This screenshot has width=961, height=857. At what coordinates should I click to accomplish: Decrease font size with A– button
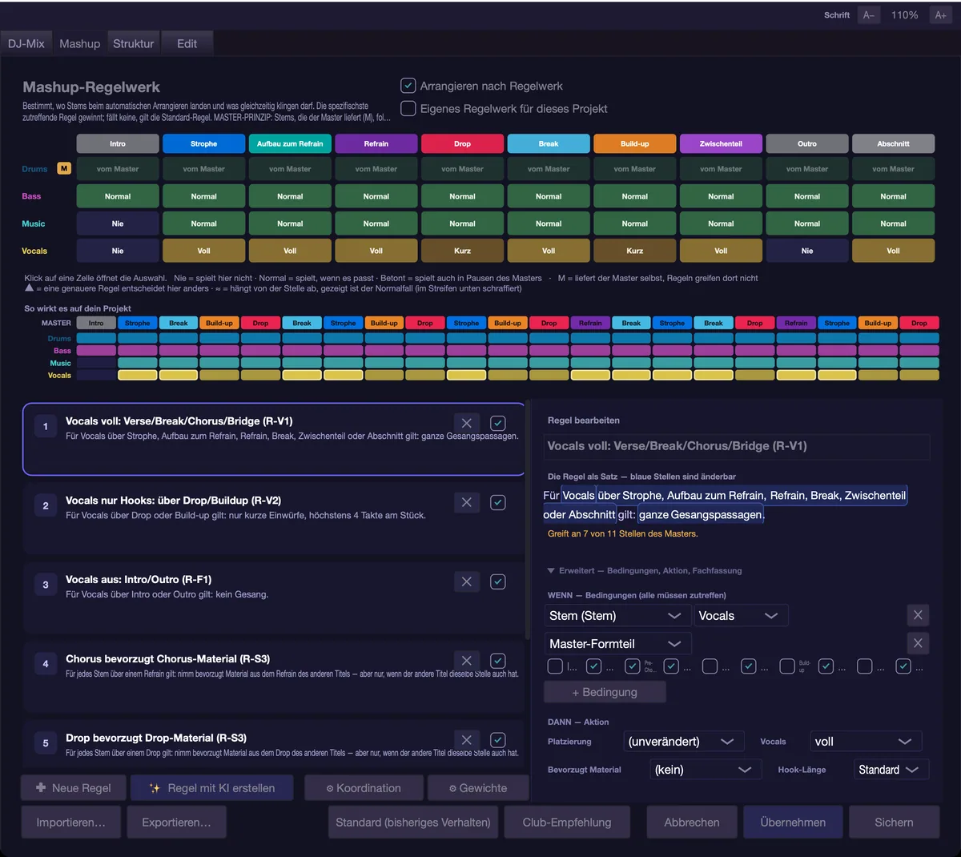click(x=869, y=15)
